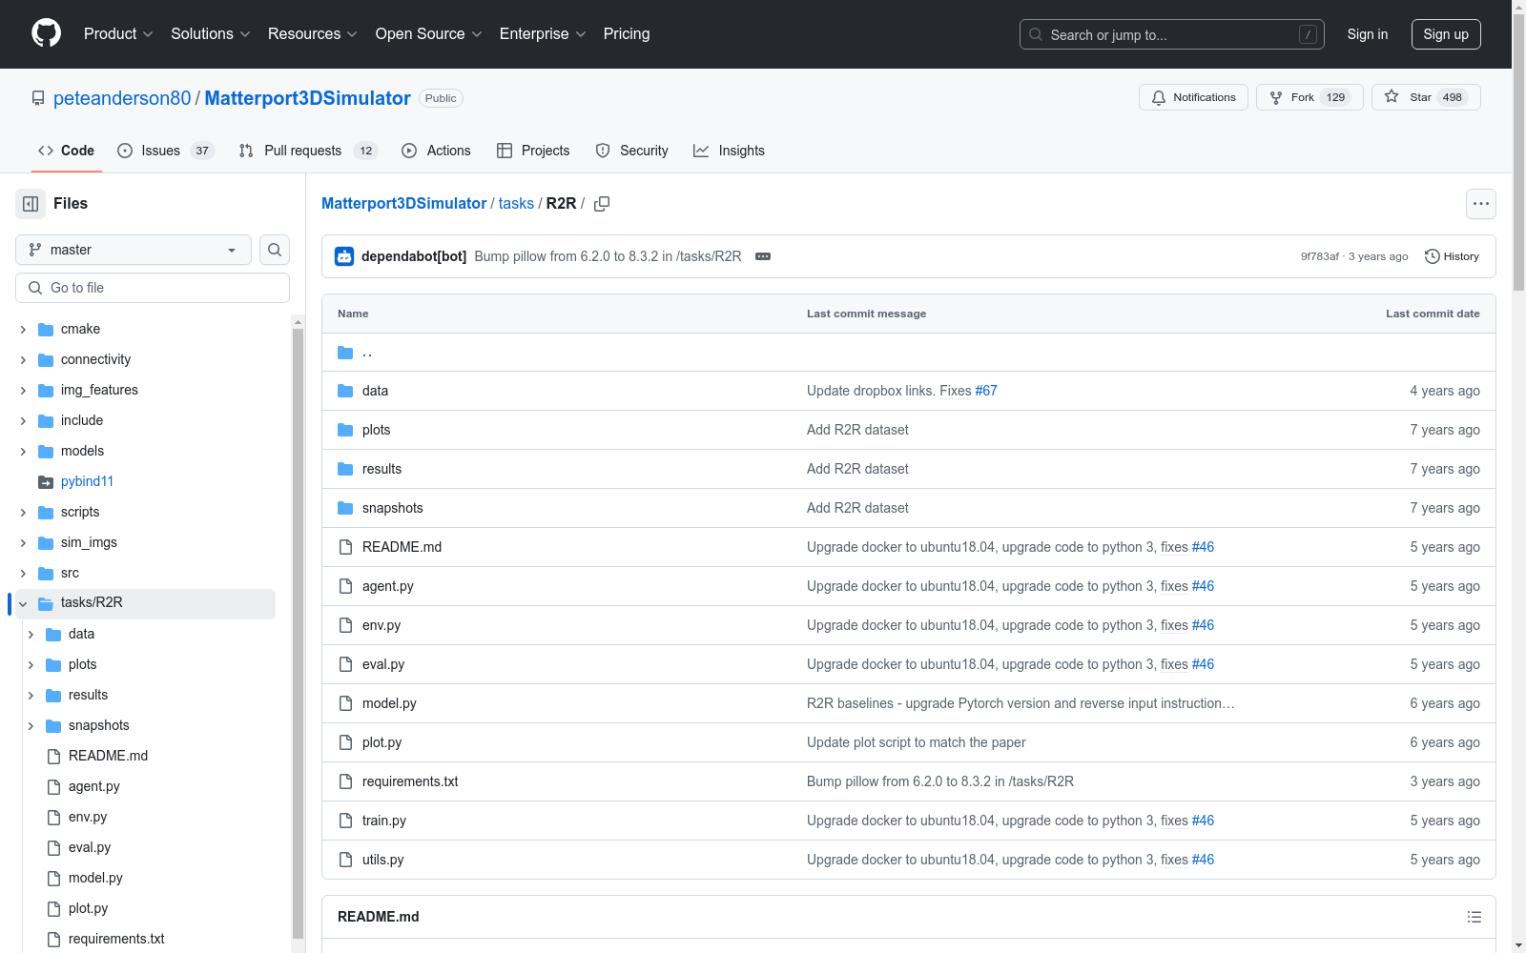Click the Notifications bell button
The width and height of the screenshot is (1526, 953).
1193,97
